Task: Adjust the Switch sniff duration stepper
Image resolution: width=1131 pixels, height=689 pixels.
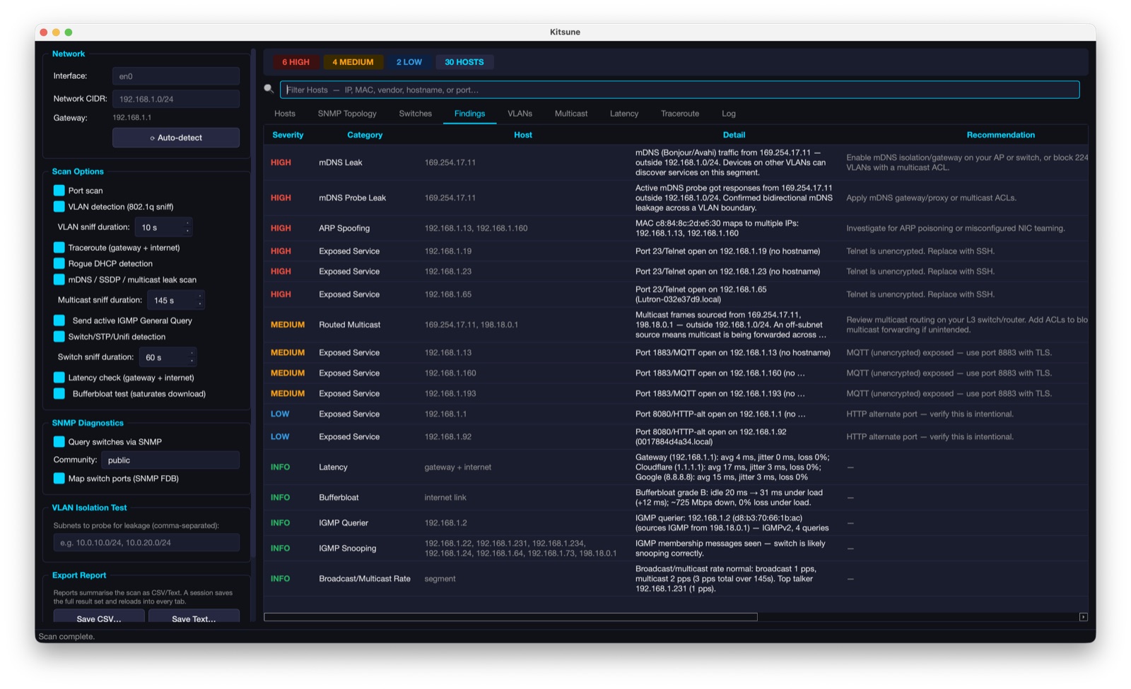Action: coord(192,357)
